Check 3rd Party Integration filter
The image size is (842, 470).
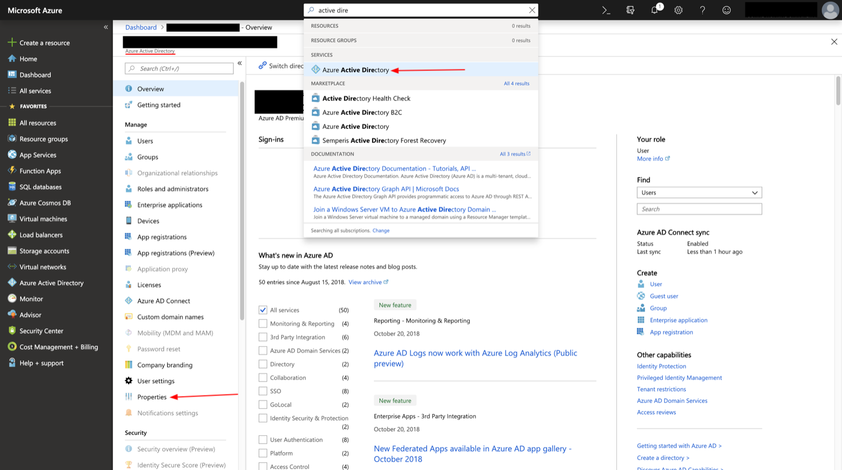tap(263, 337)
